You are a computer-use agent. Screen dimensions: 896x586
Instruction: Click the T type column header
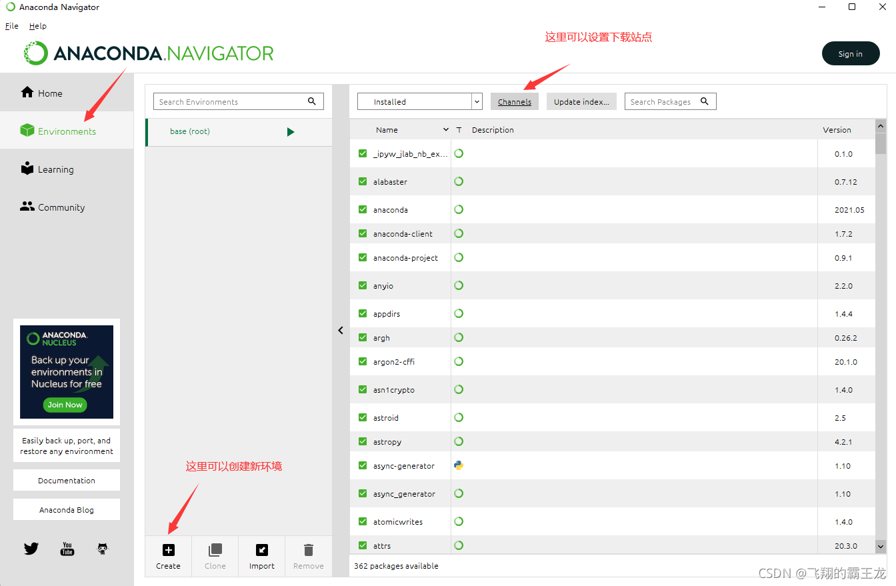tap(459, 130)
